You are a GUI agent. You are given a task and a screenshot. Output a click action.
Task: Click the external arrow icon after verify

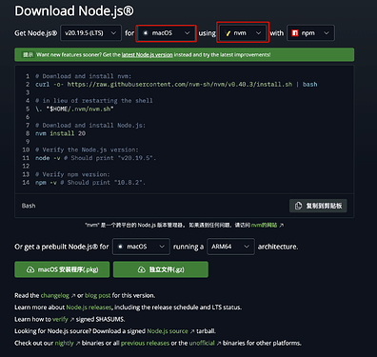click(72, 319)
